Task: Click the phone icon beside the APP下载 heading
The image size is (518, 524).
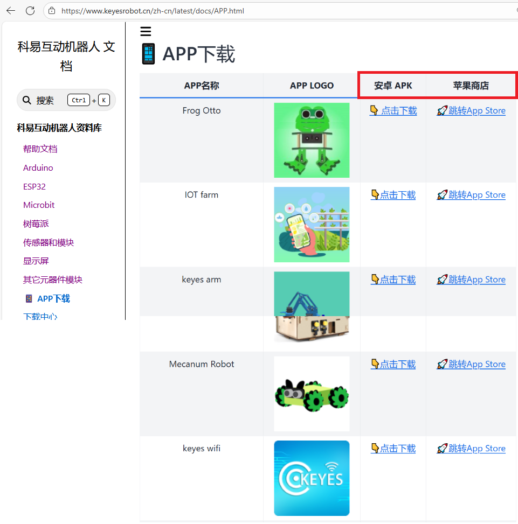Action: pyautogui.click(x=148, y=54)
